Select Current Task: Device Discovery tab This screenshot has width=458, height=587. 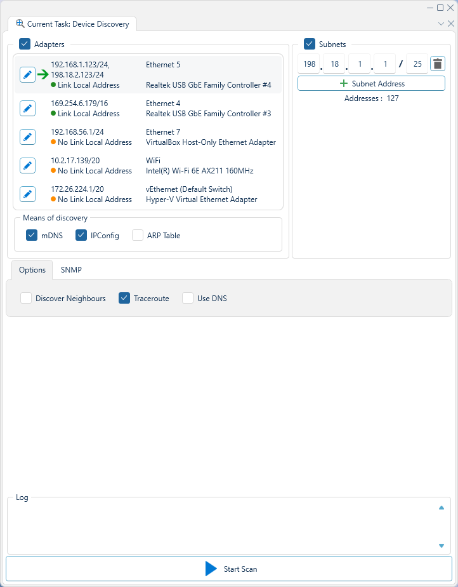(72, 24)
